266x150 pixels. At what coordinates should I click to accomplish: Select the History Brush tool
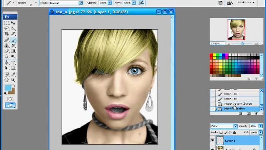(x=13, y=45)
